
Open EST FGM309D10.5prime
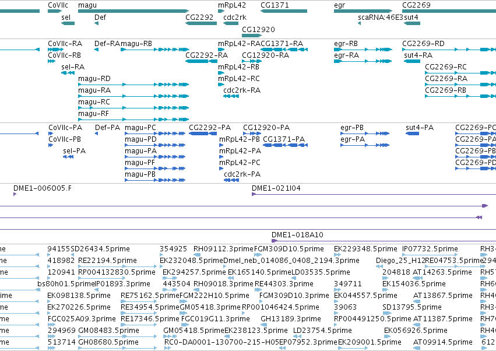[x=289, y=249]
